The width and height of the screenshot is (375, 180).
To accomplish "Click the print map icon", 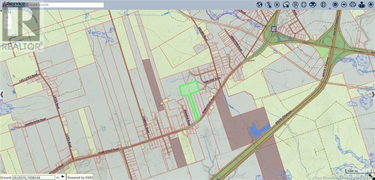I will pyautogui.click(x=353, y=5).
